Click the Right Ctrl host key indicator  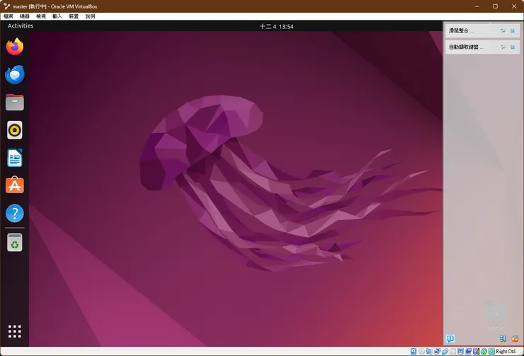[506, 351]
